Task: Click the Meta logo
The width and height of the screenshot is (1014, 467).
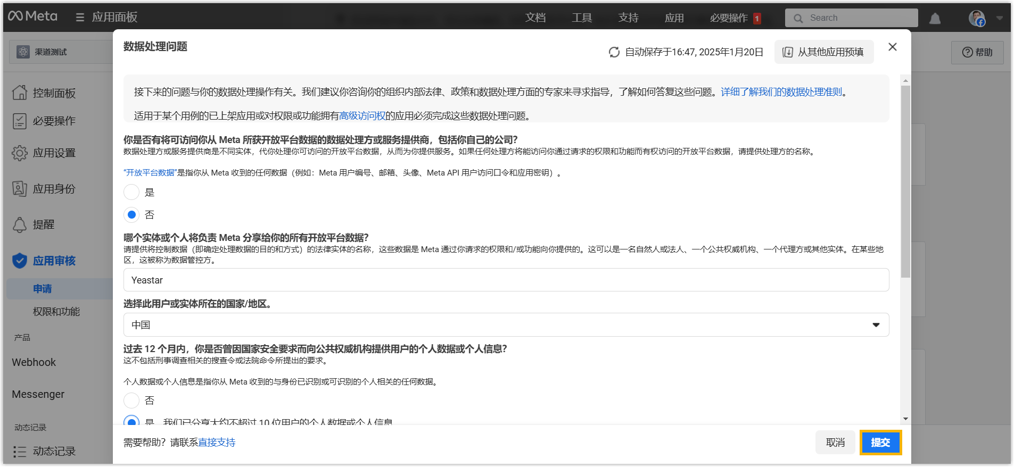Action: point(32,16)
